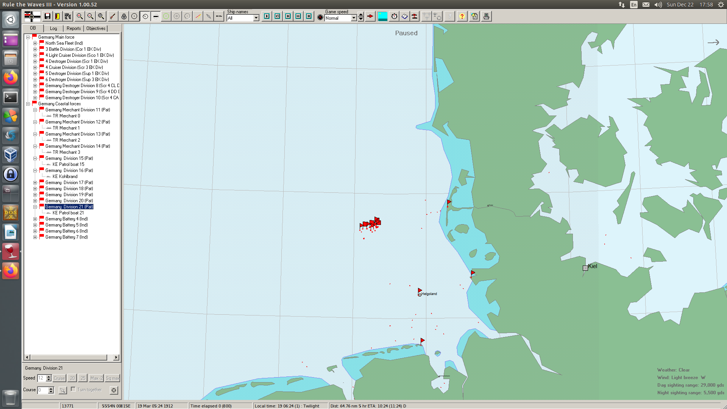Click the printer toolbar icon

click(x=487, y=16)
